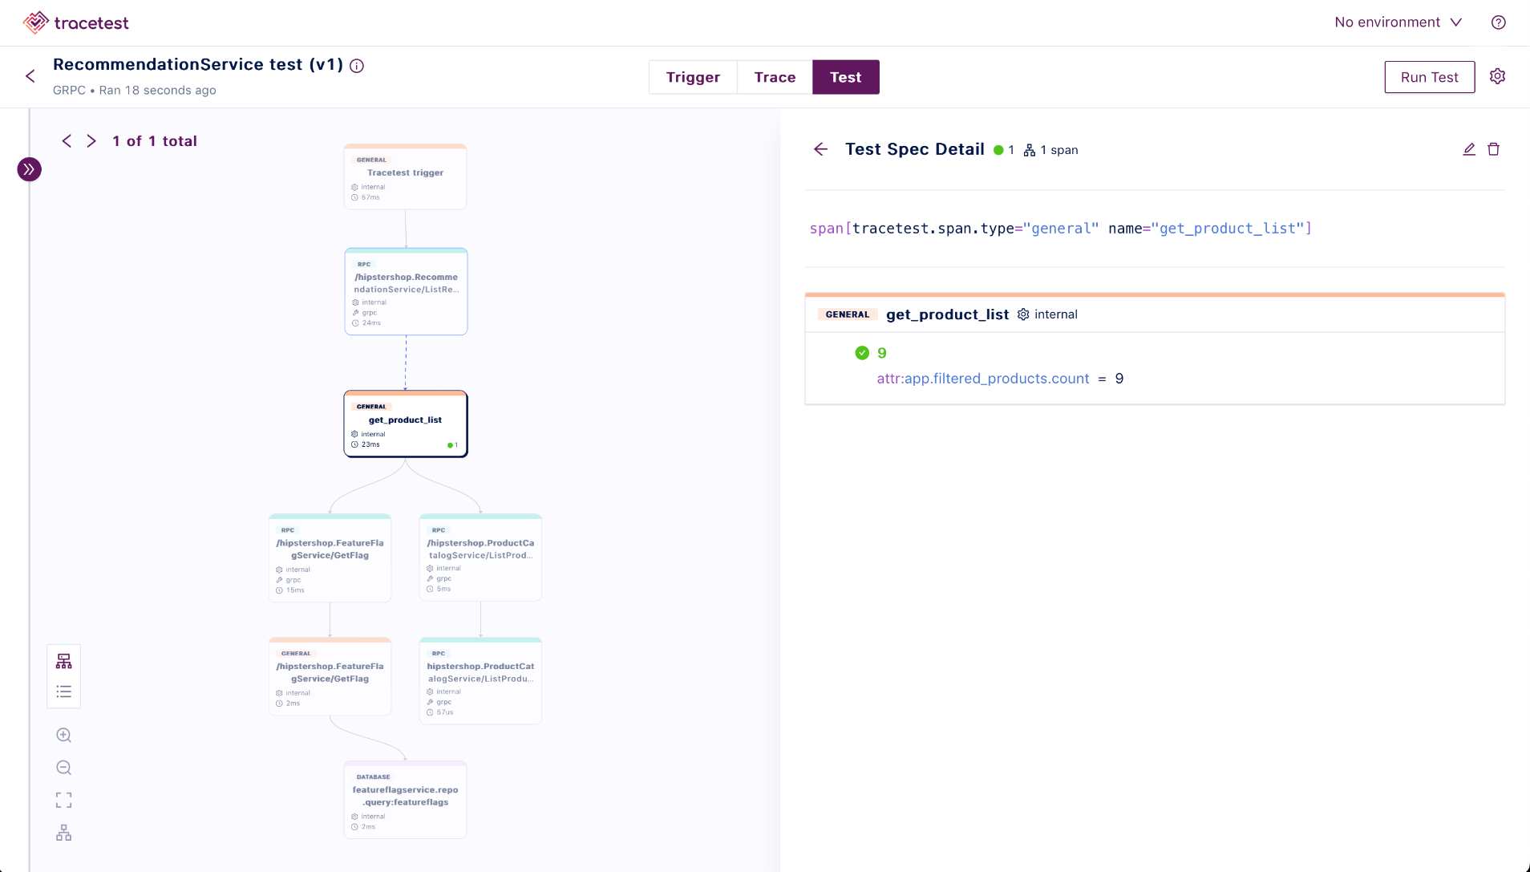Click the passed assertion check icon
1530x872 pixels.
[862, 353]
